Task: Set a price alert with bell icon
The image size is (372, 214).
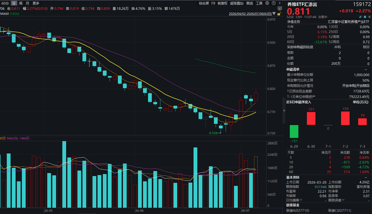Action: click(365, 17)
